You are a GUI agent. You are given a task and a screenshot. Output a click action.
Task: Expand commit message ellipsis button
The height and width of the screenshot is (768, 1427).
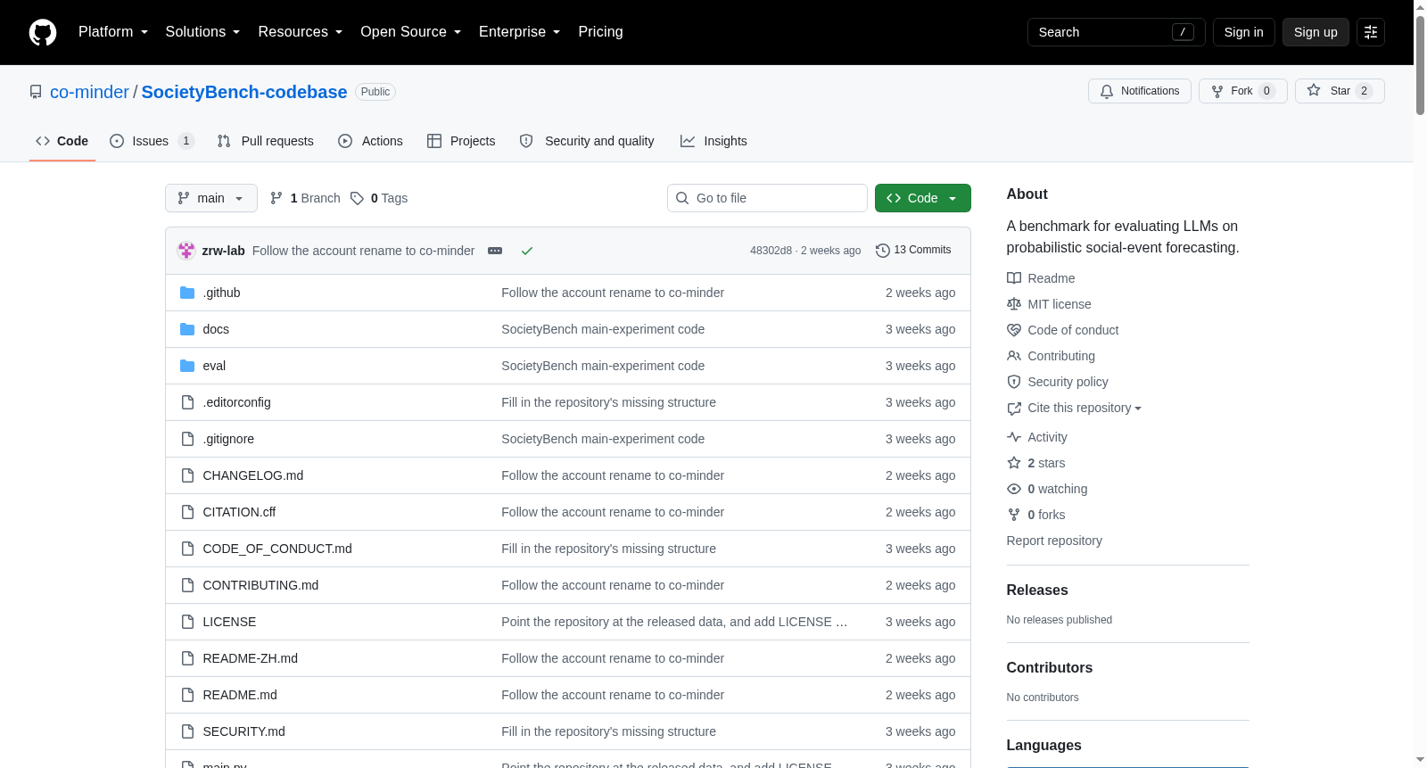point(495,251)
